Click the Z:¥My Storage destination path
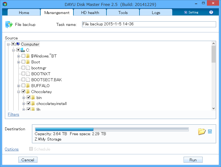The image size is (221, 167). point(48,139)
